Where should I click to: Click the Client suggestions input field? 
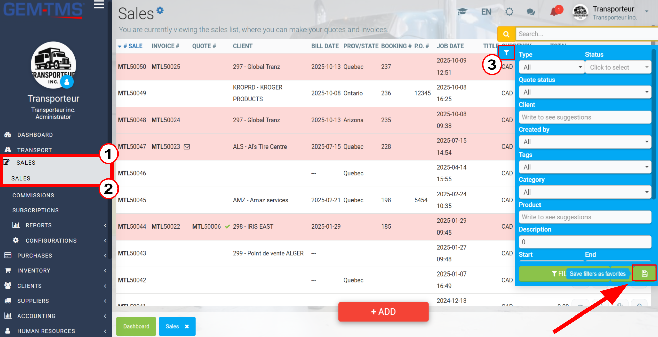(x=585, y=117)
